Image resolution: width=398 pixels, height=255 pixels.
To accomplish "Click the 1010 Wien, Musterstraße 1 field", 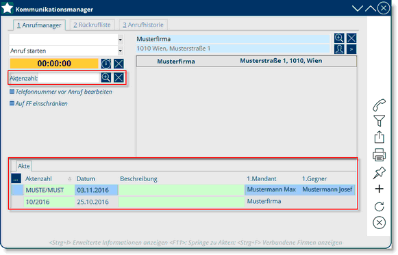I will click(x=233, y=49).
